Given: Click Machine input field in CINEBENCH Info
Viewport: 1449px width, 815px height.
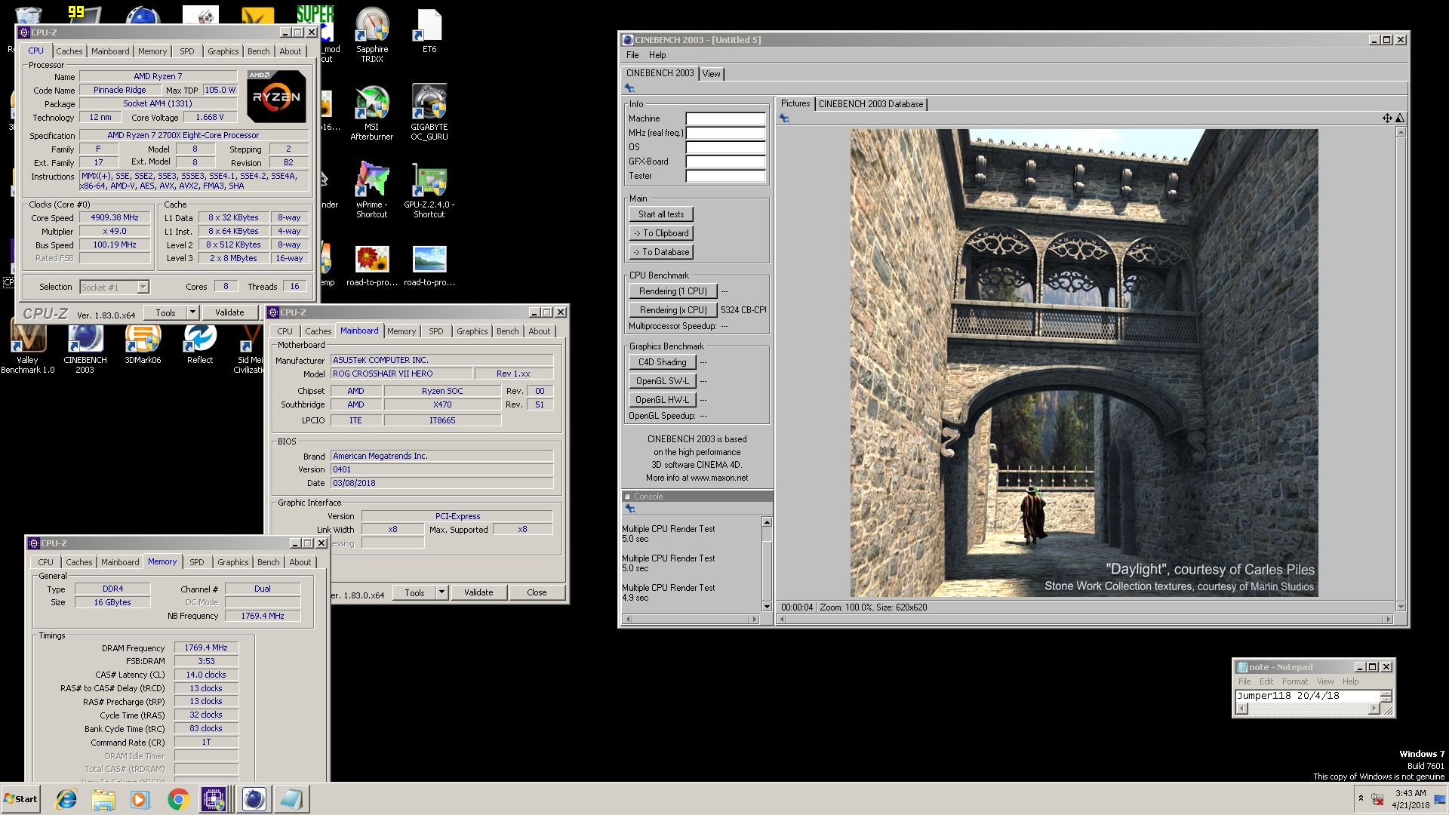Looking at the screenshot, I should (725, 118).
